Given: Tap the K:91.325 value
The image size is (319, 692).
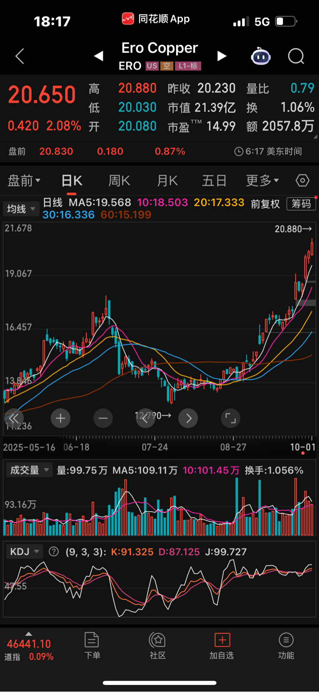Looking at the screenshot, I should pyautogui.click(x=132, y=552).
